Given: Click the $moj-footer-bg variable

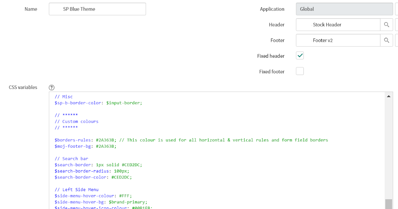Looking at the screenshot, I should pyautogui.click(x=71, y=146).
